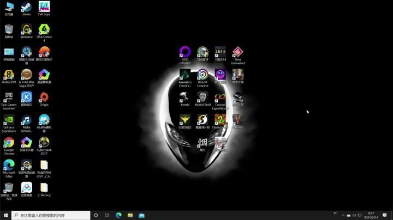This screenshot has width=393, height=220.
Task: Open the OneDrive cloud tray icon
Action: (348, 215)
